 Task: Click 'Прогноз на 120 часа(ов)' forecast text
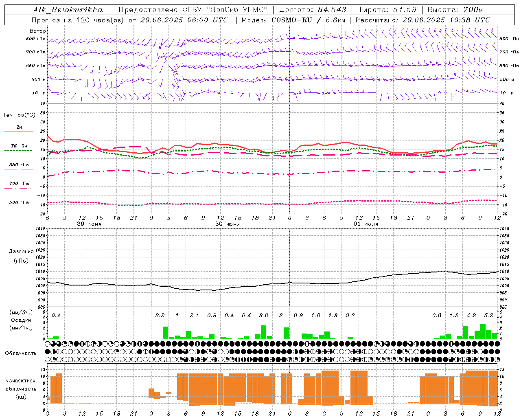(79, 20)
